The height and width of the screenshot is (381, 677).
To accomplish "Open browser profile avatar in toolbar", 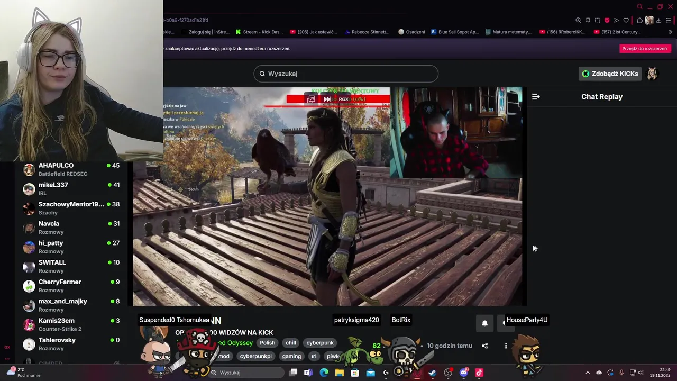I will pos(649,20).
